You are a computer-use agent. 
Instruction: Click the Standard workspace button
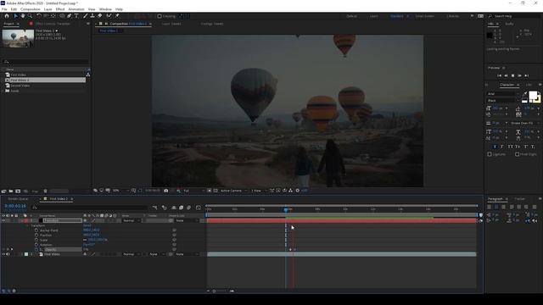point(396,16)
